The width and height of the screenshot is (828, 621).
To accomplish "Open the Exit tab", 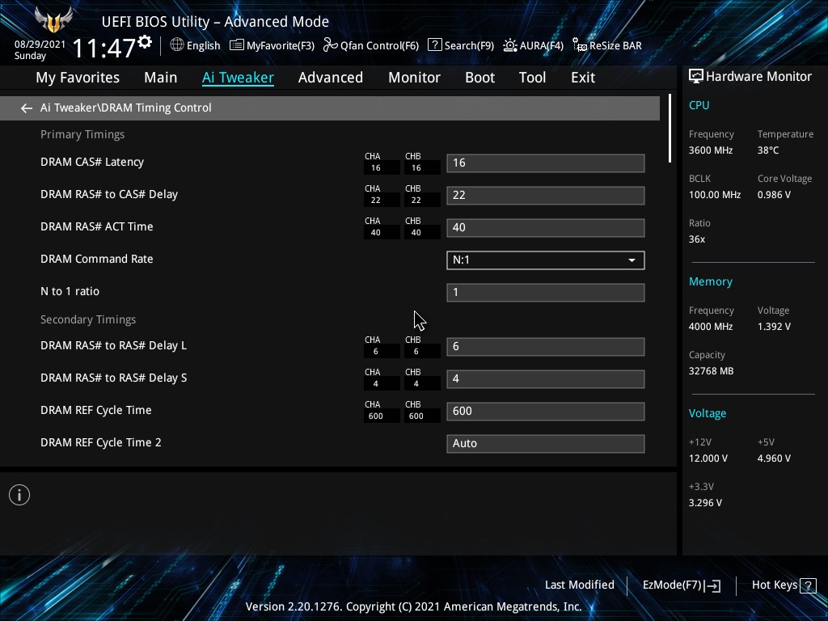I will click(x=583, y=78).
